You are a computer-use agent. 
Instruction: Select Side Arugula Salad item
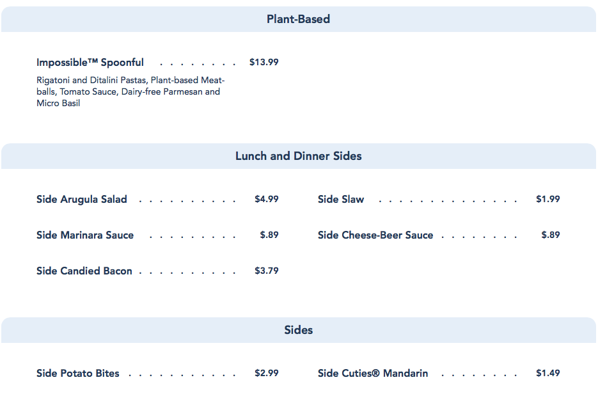[82, 200]
